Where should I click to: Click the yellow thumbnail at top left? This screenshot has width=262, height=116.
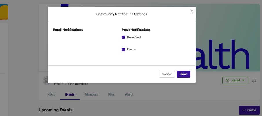pos(4,12)
